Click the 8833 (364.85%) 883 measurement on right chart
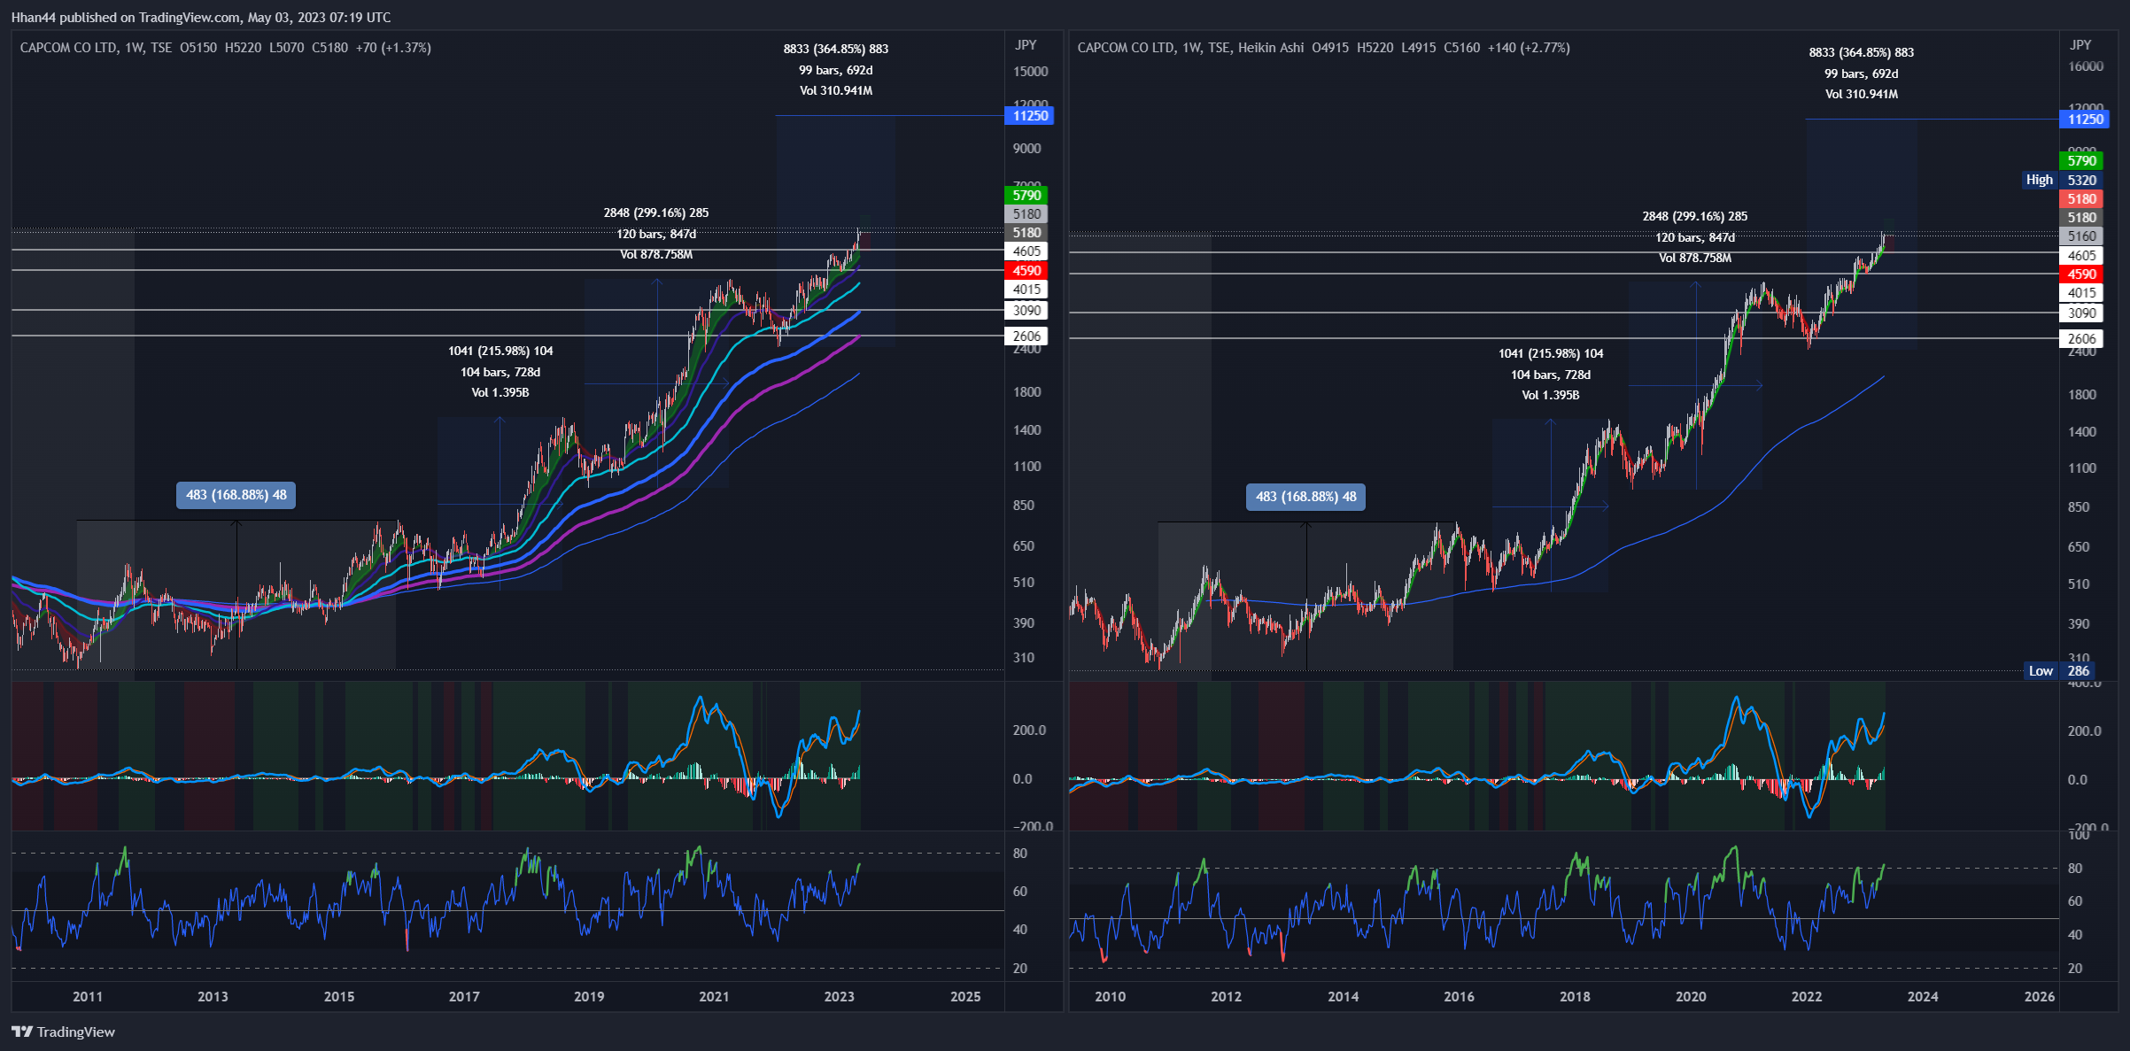Screen dimensions: 2130x1051 1862,53
